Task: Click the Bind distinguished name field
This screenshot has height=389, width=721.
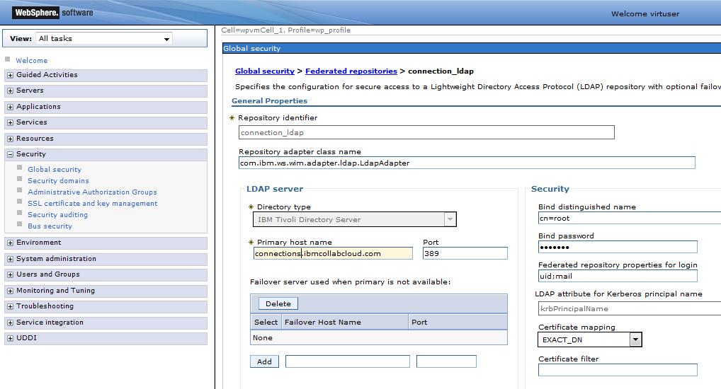Action: click(x=630, y=218)
